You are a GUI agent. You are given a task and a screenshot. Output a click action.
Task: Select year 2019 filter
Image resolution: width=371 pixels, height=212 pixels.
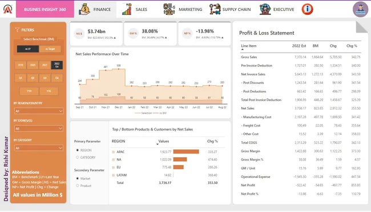point(21,65)
